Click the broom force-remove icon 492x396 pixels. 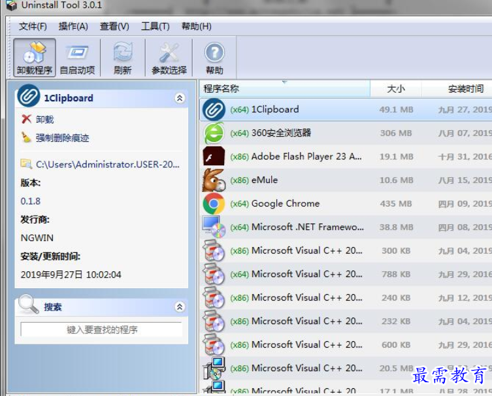[x=26, y=137]
